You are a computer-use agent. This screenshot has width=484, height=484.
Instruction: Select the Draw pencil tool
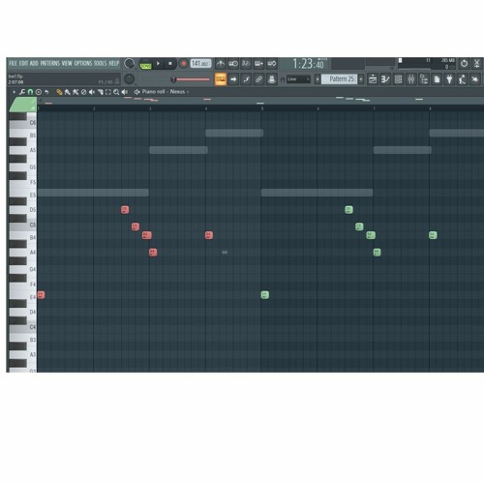pyautogui.click(x=59, y=92)
